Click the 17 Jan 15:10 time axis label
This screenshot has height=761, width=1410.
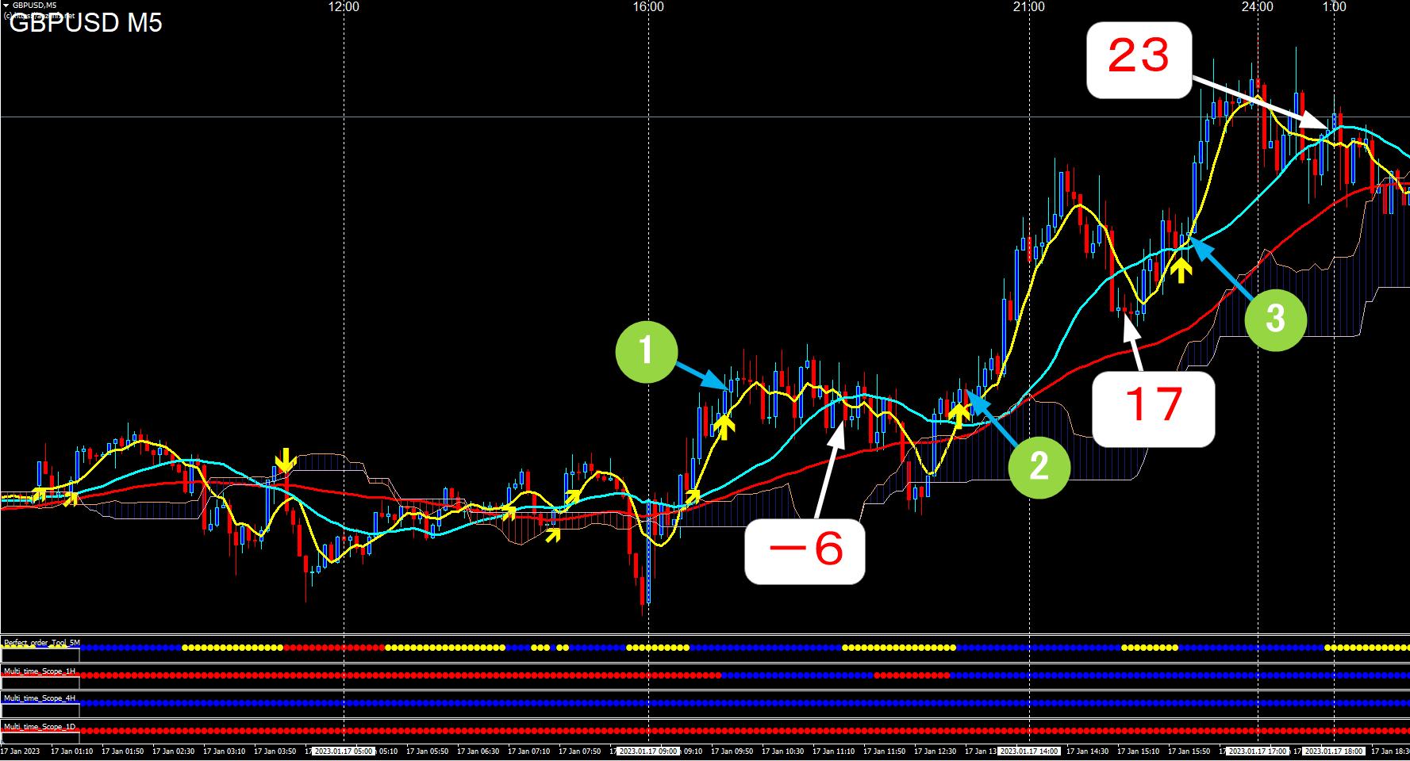(x=1138, y=751)
